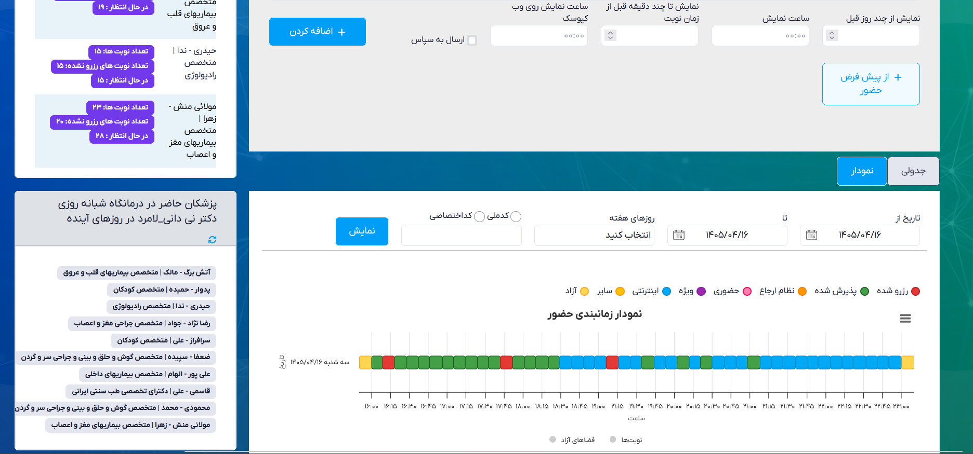
Task: Click plus icon on 'اضافه کردن' button
Action: coord(341,32)
